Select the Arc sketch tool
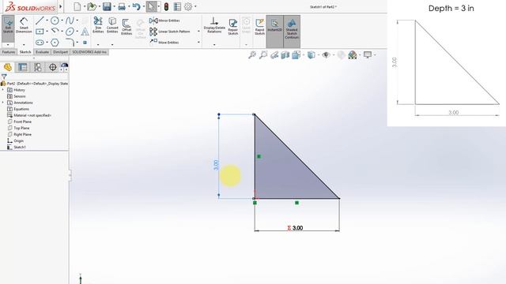506x284 pixels. tap(55, 32)
